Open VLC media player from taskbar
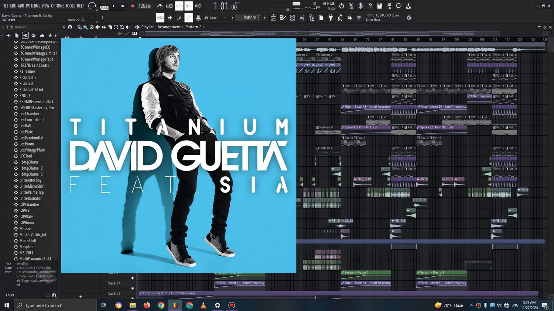This screenshot has height=311, width=554. coord(203,305)
